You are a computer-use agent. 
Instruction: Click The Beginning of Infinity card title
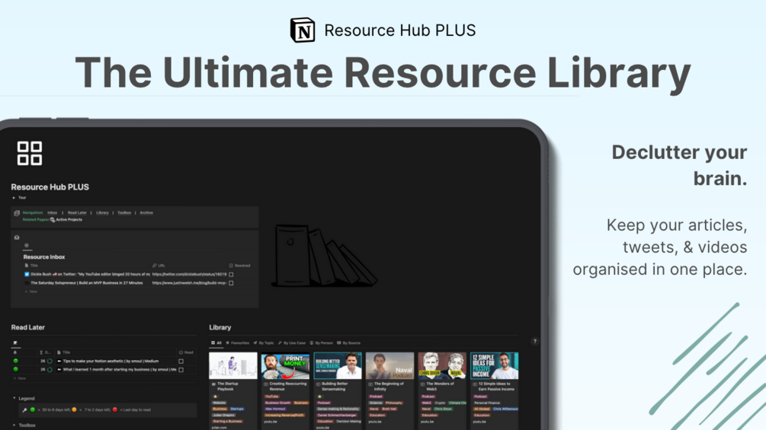[x=389, y=387]
